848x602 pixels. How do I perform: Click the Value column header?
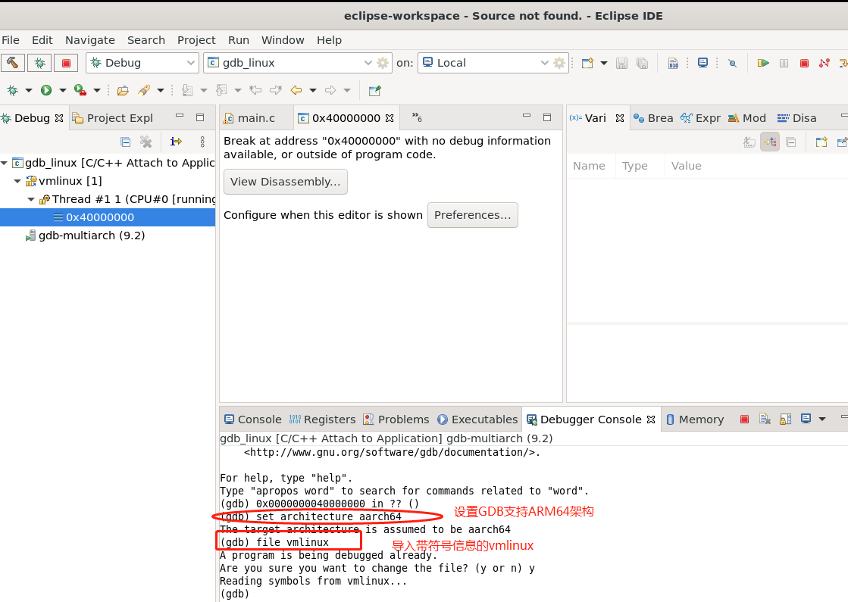tap(687, 166)
